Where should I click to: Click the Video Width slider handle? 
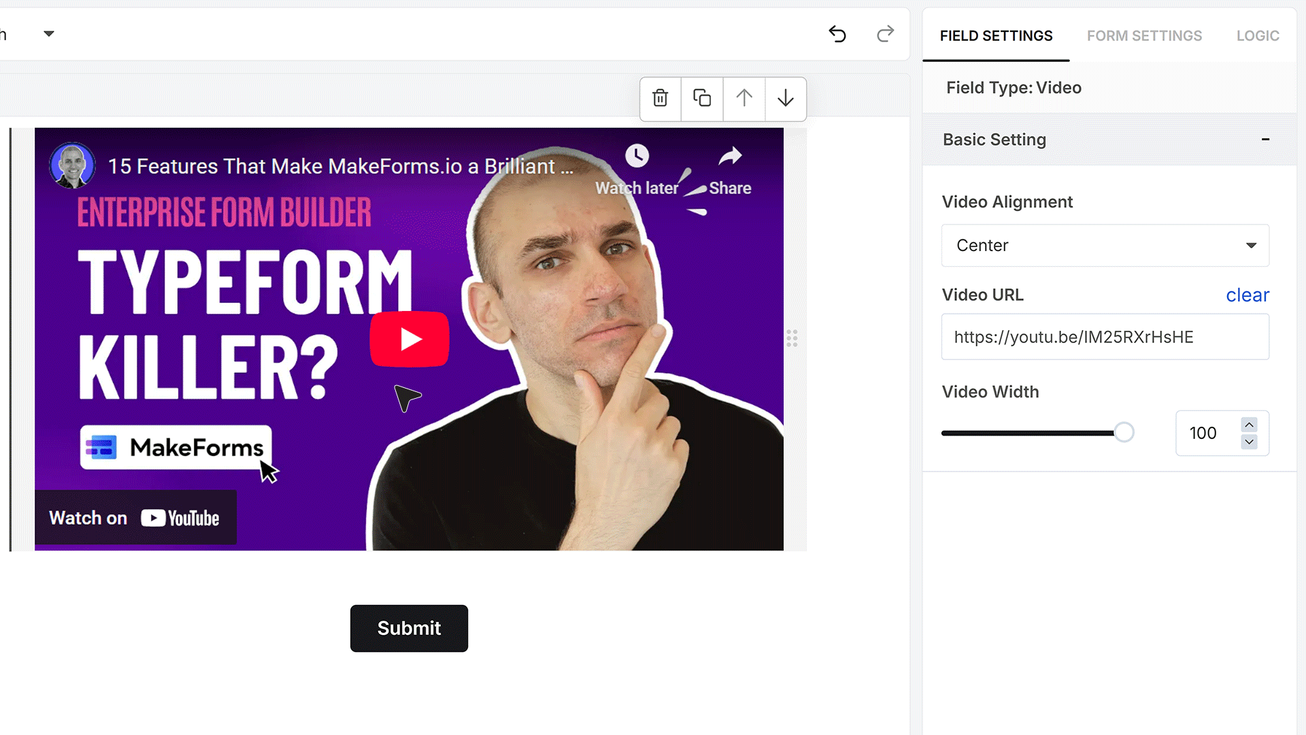pyautogui.click(x=1124, y=433)
